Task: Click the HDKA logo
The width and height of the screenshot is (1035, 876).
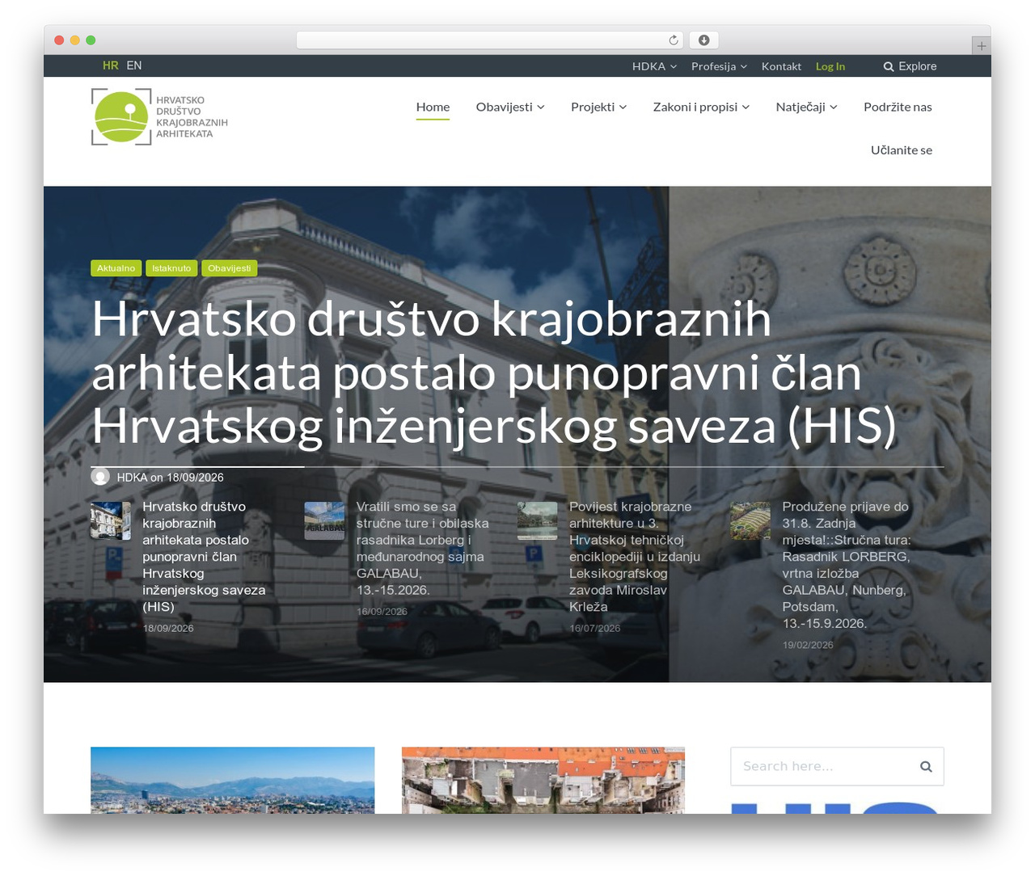Action: tap(159, 117)
